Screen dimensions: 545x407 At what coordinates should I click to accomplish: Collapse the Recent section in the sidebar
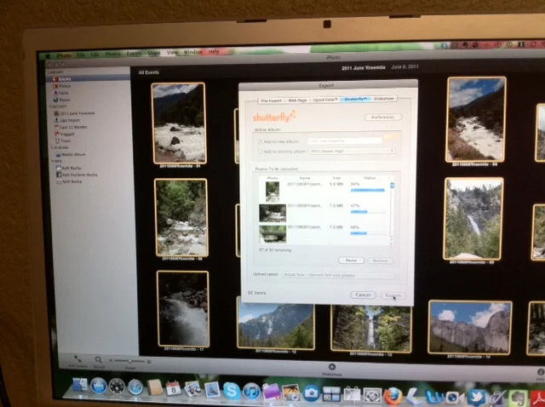tap(51, 107)
